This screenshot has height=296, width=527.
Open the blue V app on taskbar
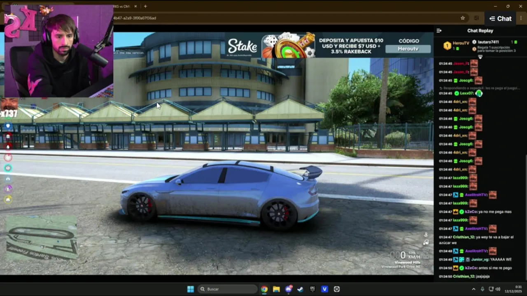pyautogui.click(x=324, y=289)
